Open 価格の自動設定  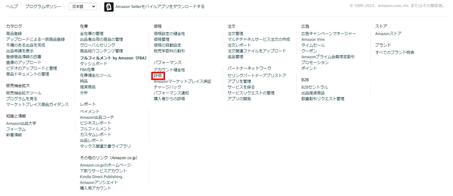click(x=167, y=45)
